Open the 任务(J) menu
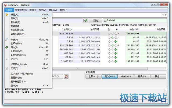172x108 pixels. [x=9, y=10]
